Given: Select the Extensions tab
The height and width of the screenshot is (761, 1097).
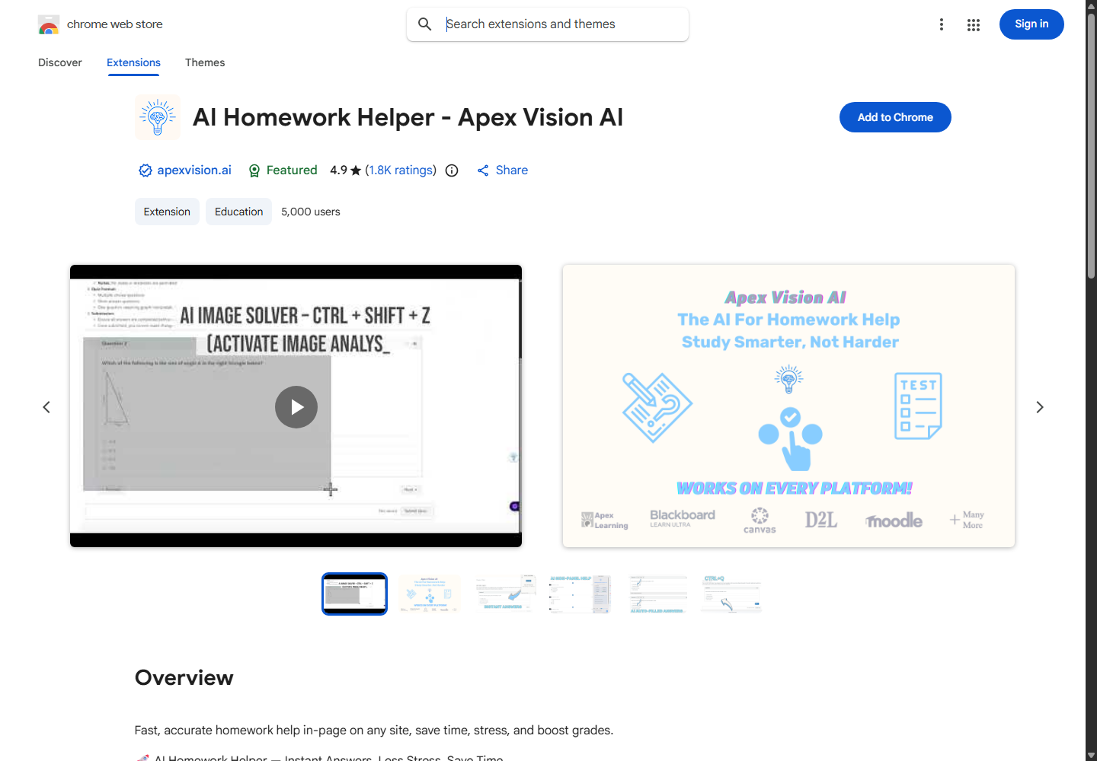Looking at the screenshot, I should [x=133, y=62].
